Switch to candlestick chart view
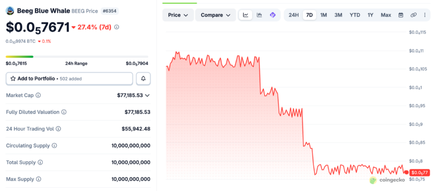This screenshot has height=191, width=433. 259,15
